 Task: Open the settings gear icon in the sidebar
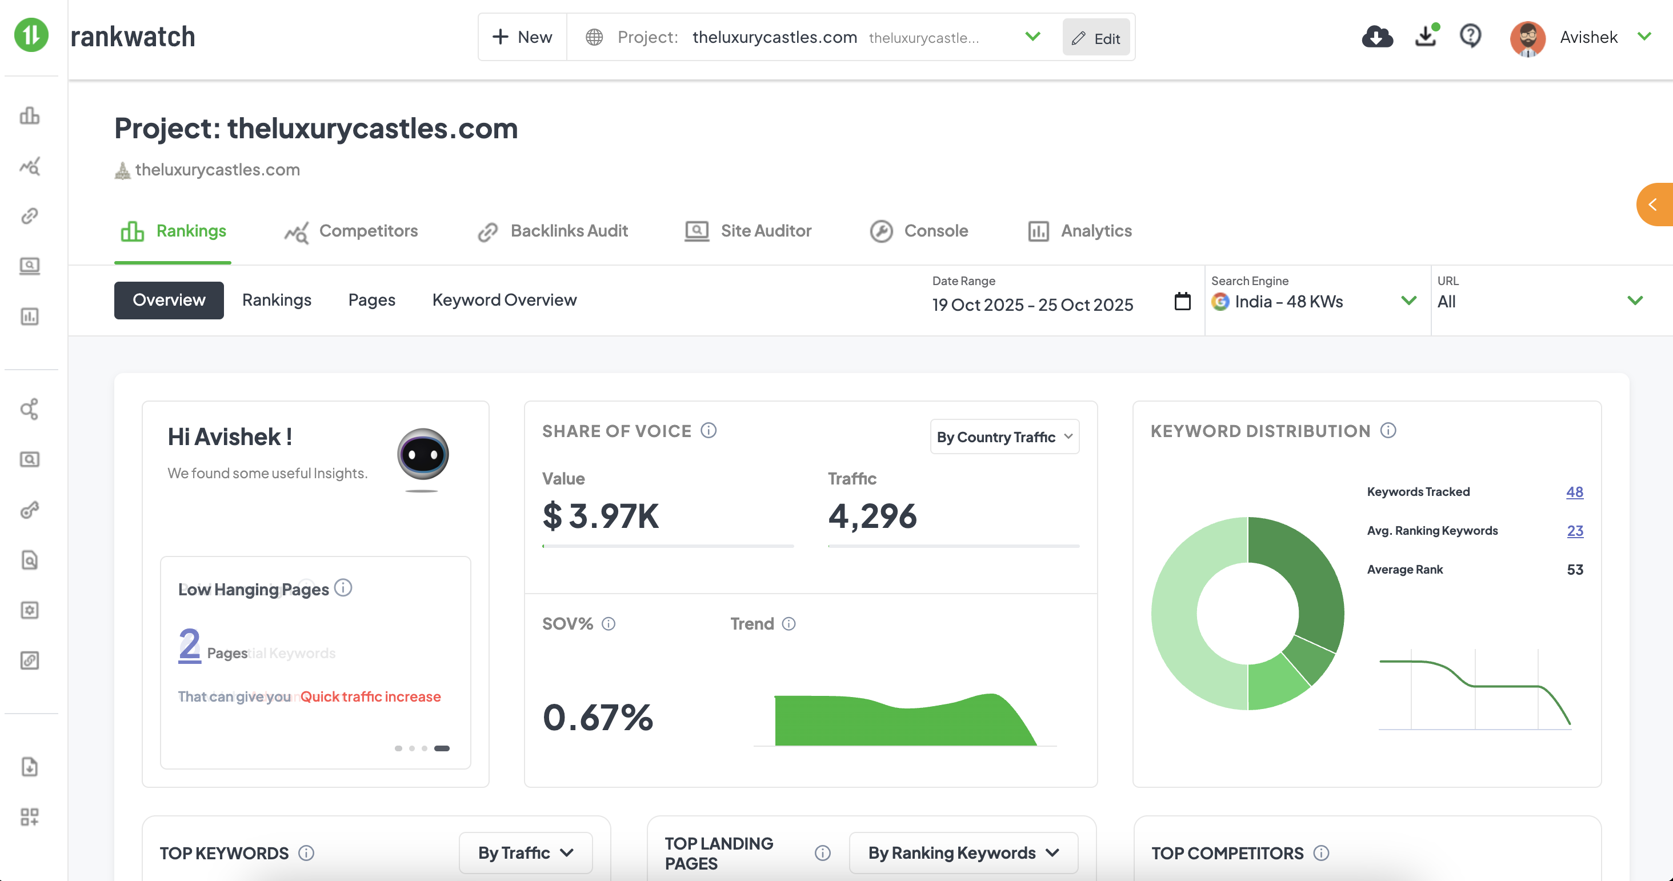(30, 610)
